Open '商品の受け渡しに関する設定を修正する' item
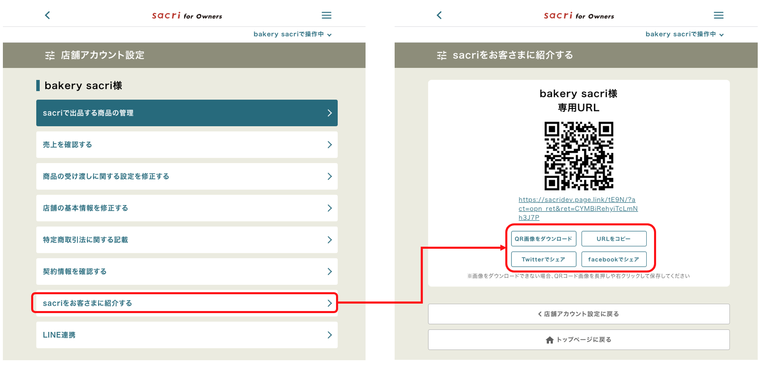 coord(187,176)
